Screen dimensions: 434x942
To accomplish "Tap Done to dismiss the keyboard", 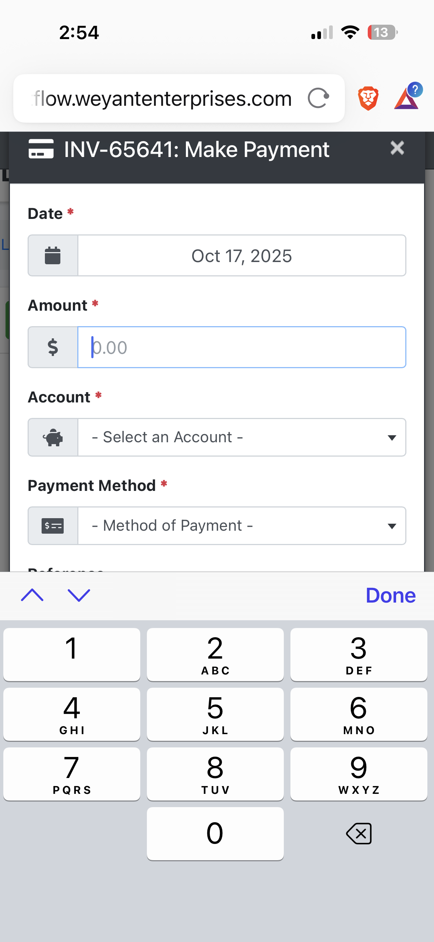I will (x=391, y=595).
